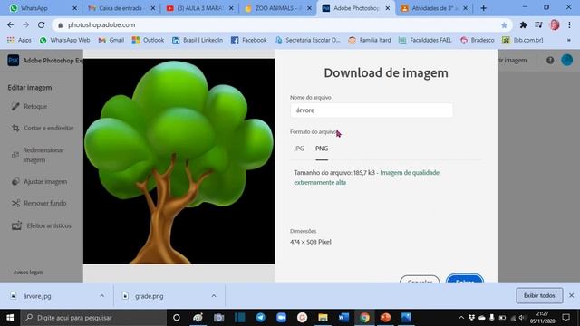Expand options for grade.png download
Image resolution: width=580 pixels, height=326 pixels.
(x=214, y=296)
